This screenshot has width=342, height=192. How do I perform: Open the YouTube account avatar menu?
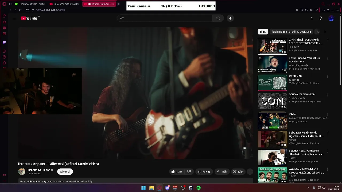[331, 18]
